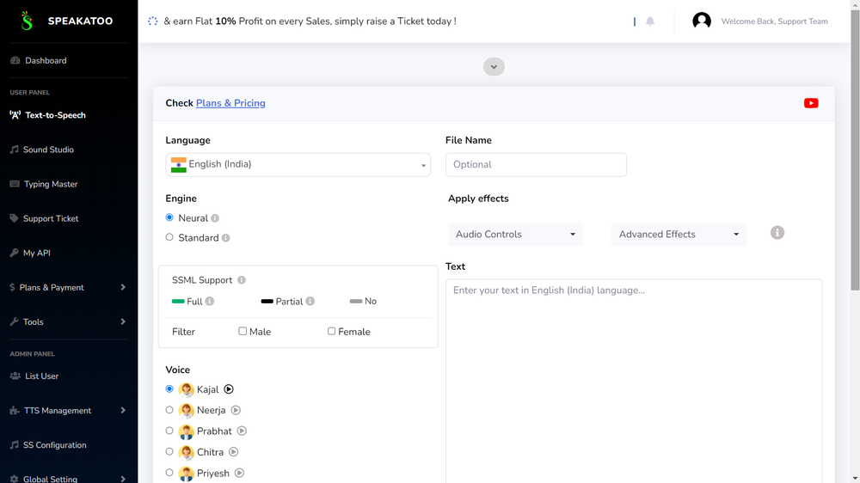
Task: Go to Support Ticket page
Action: click(51, 218)
